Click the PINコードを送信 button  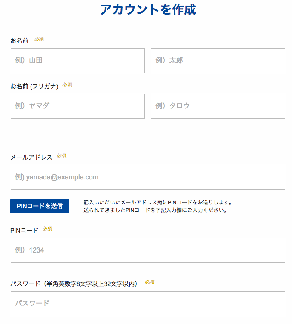point(40,206)
